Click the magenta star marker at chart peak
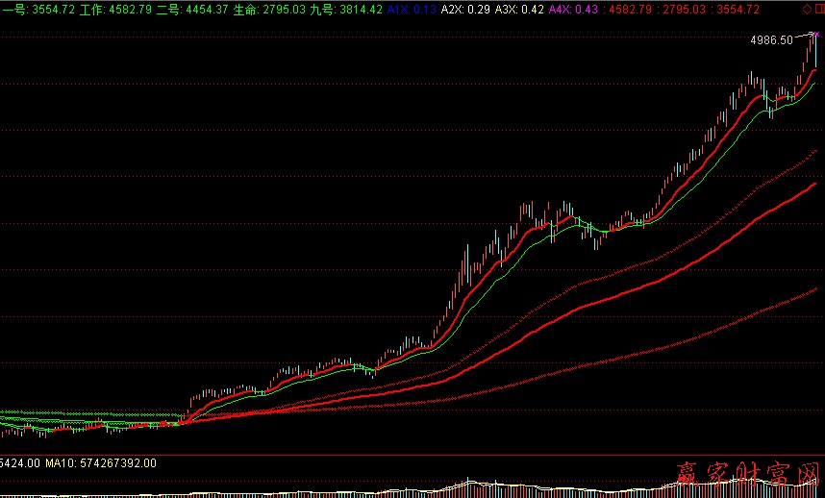 tap(814, 35)
